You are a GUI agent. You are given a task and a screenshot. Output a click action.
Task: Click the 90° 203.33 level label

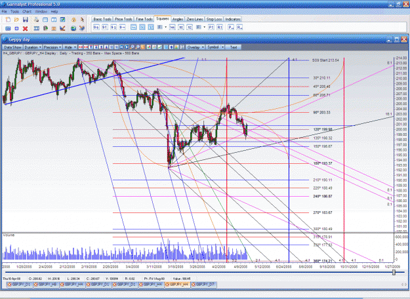click(x=321, y=112)
